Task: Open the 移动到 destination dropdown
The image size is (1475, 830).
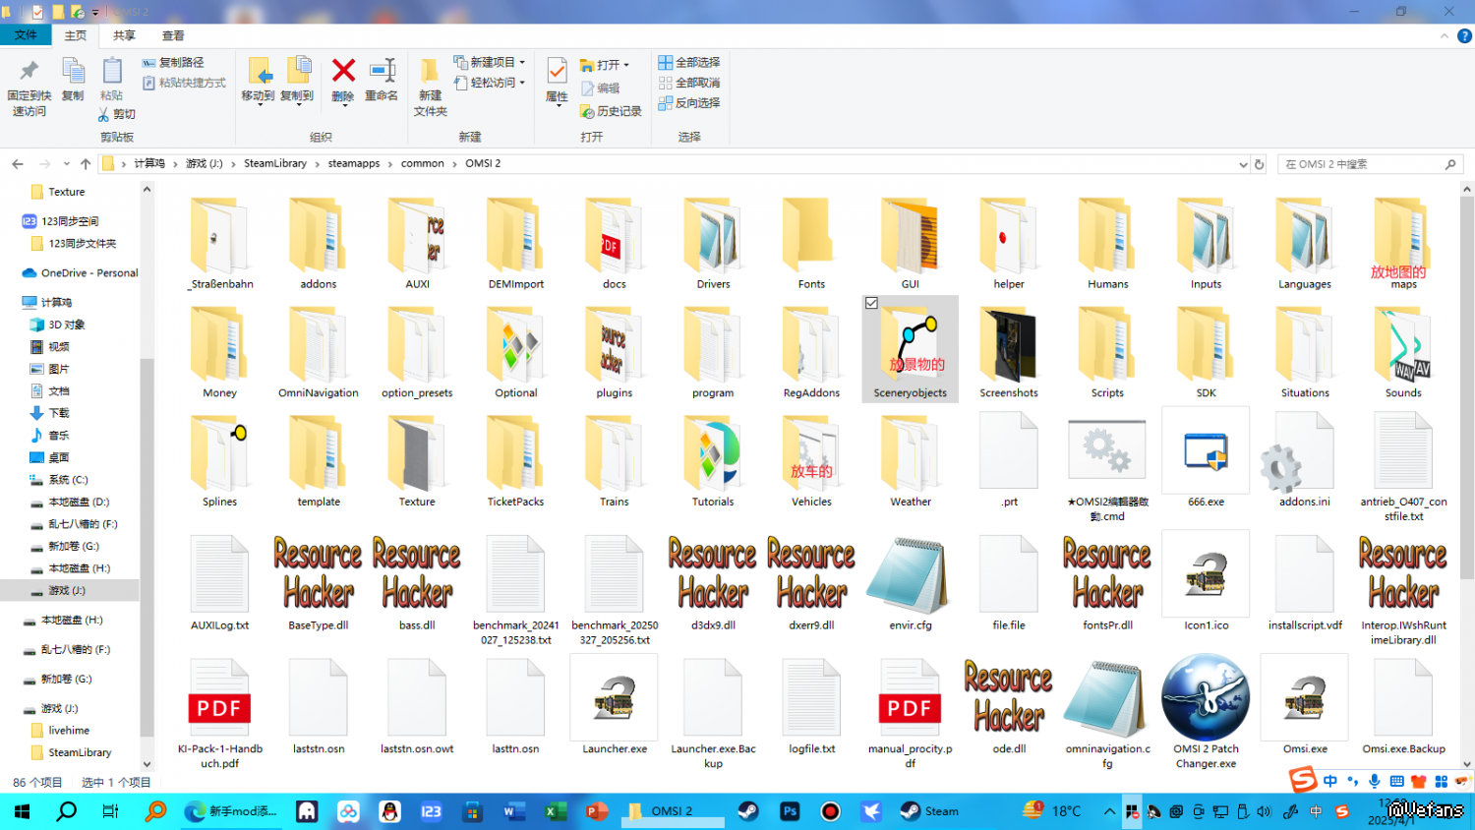Action: coord(259,103)
